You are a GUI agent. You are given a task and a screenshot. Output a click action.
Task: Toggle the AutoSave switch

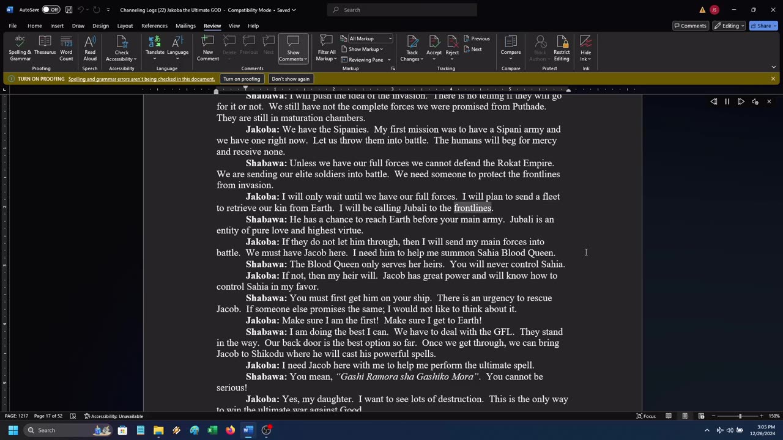(51, 10)
